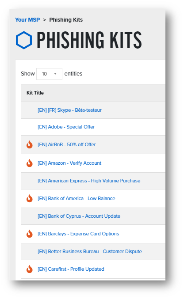Sort by the Kit Title column header
184x299 pixels.
35,93
